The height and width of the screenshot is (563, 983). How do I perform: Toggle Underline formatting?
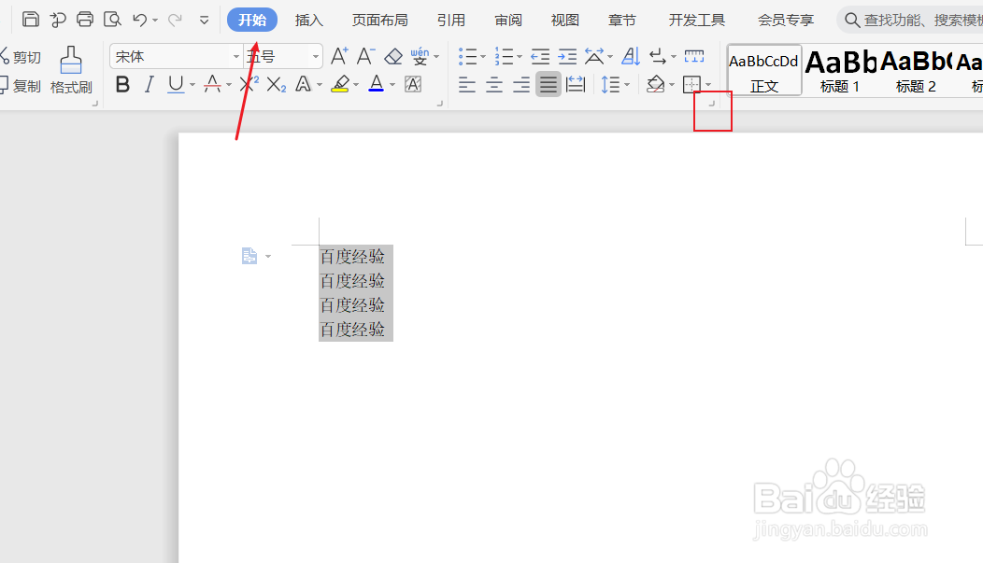pos(177,84)
